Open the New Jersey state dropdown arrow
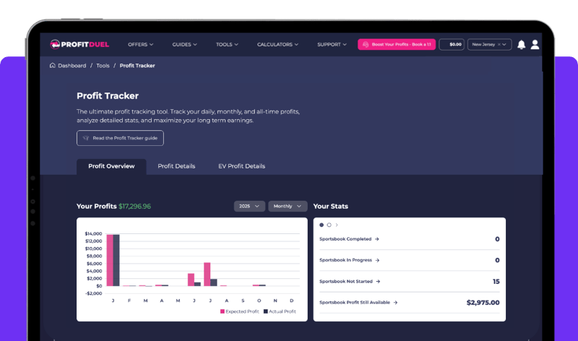The height and width of the screenshot is (341, 578). 504,45
